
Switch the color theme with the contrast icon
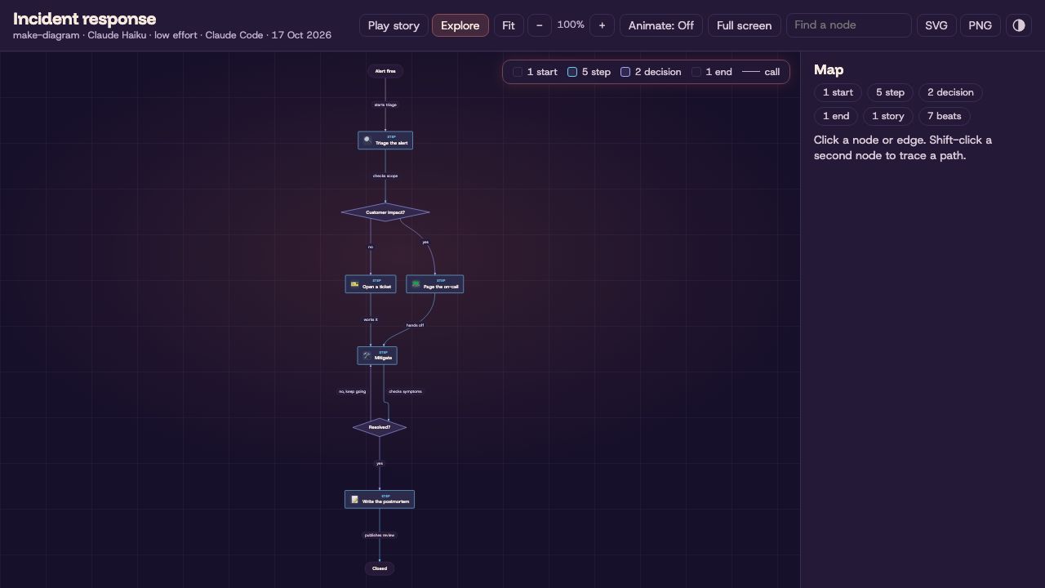click(1019, 25)
